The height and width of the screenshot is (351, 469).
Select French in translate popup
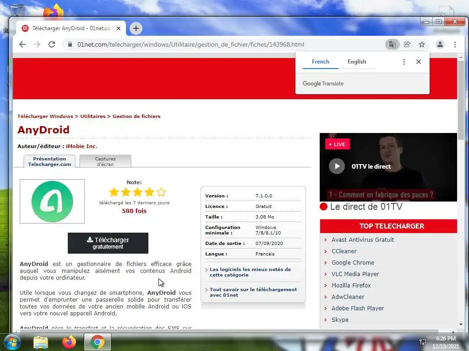coord(320,62)
